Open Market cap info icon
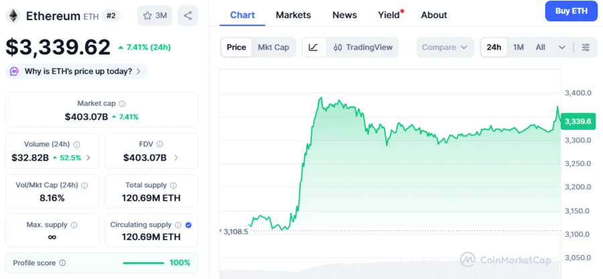Image resolution: width=603 pixels, height=279 pixels. [122, 104]
